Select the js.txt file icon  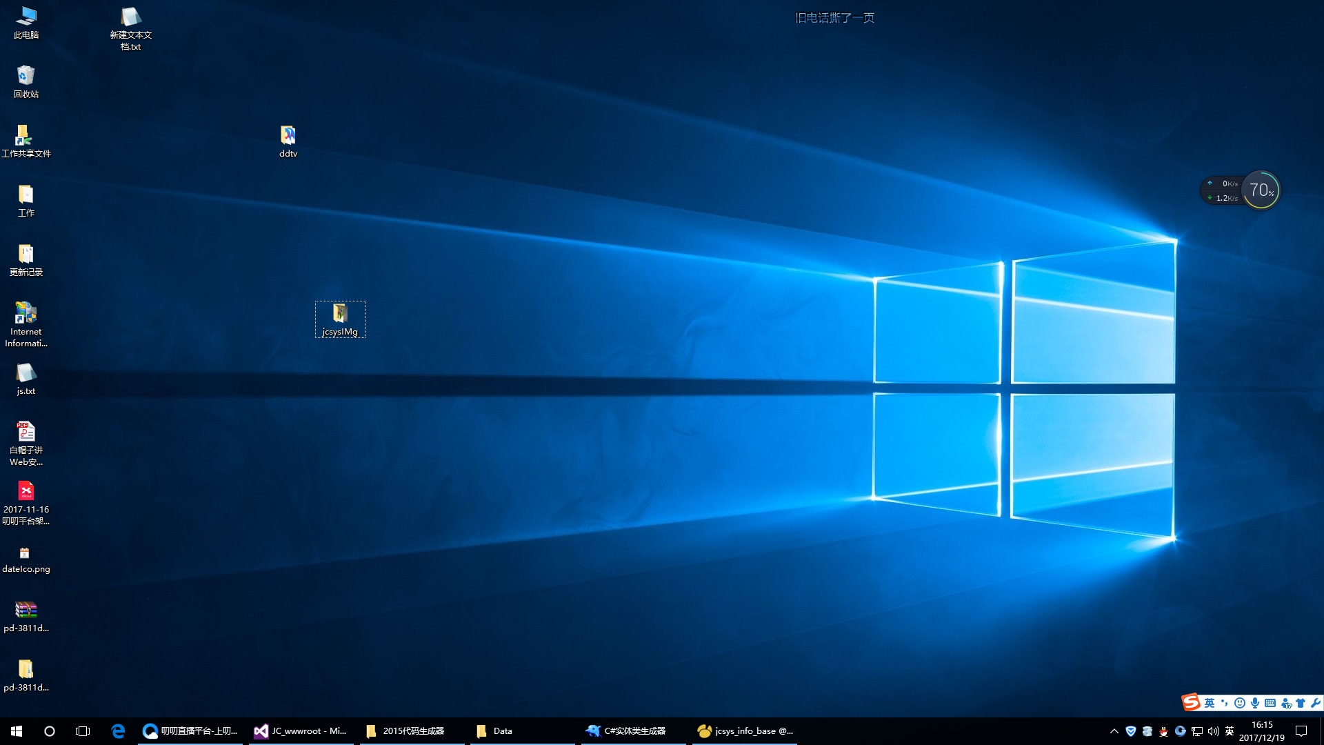(26, 379)
